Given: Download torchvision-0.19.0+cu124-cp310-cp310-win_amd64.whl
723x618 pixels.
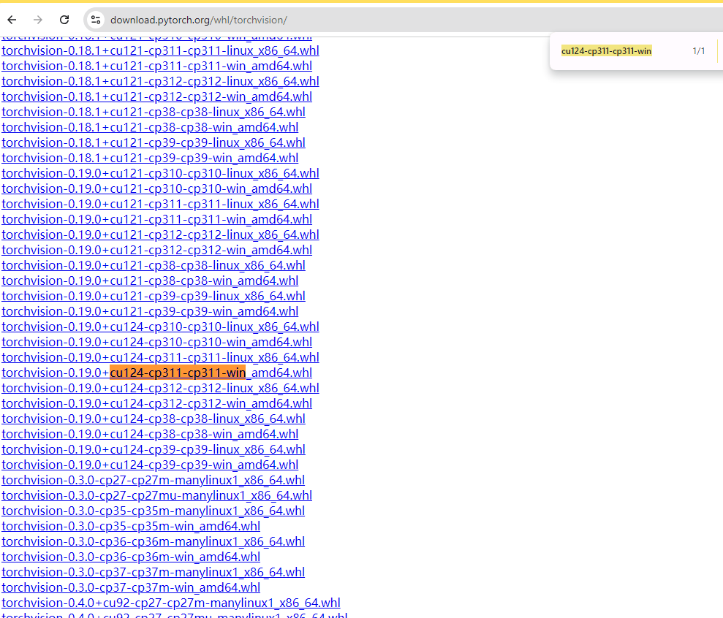Looking at the screenshot, I should [x=156, y=343].
